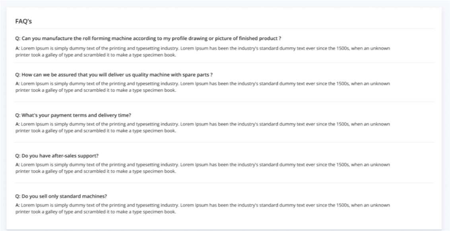The width and height of the screenshot is (450, 231).
Task: Click the "A:" label under the standard machines question
Action: (17, 205)
